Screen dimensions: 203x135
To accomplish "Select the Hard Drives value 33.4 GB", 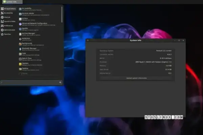I will click(168, 70).
